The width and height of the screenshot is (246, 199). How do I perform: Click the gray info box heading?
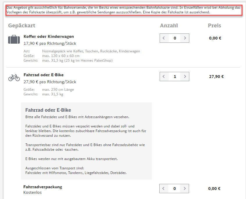point(48,110)
